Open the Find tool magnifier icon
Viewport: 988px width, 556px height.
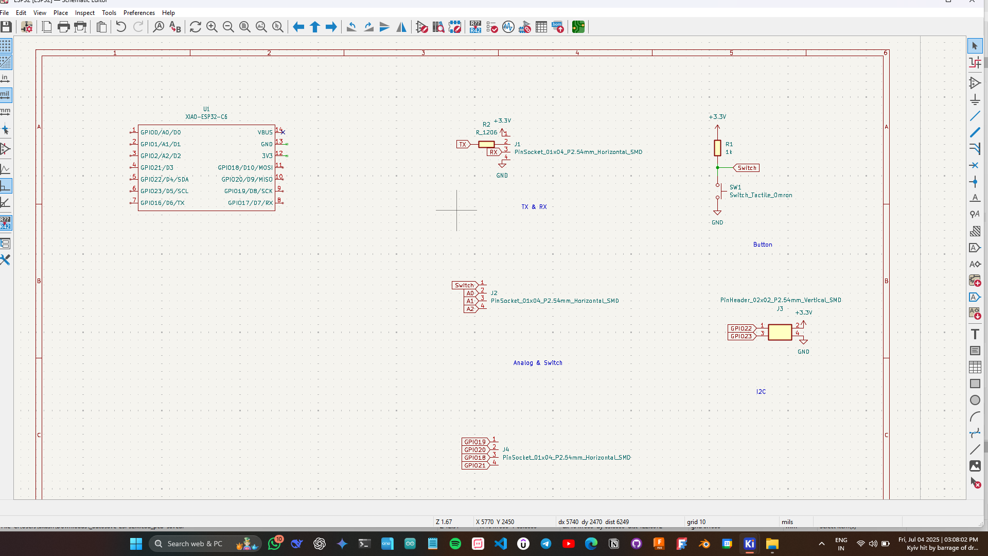click(158, 27)
